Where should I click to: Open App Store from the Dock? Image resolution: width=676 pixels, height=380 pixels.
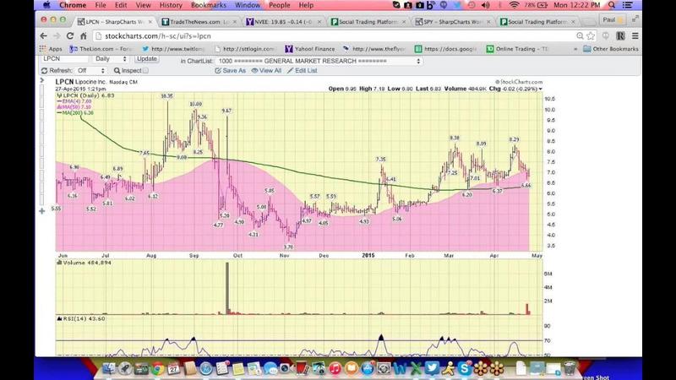(368, 369)
